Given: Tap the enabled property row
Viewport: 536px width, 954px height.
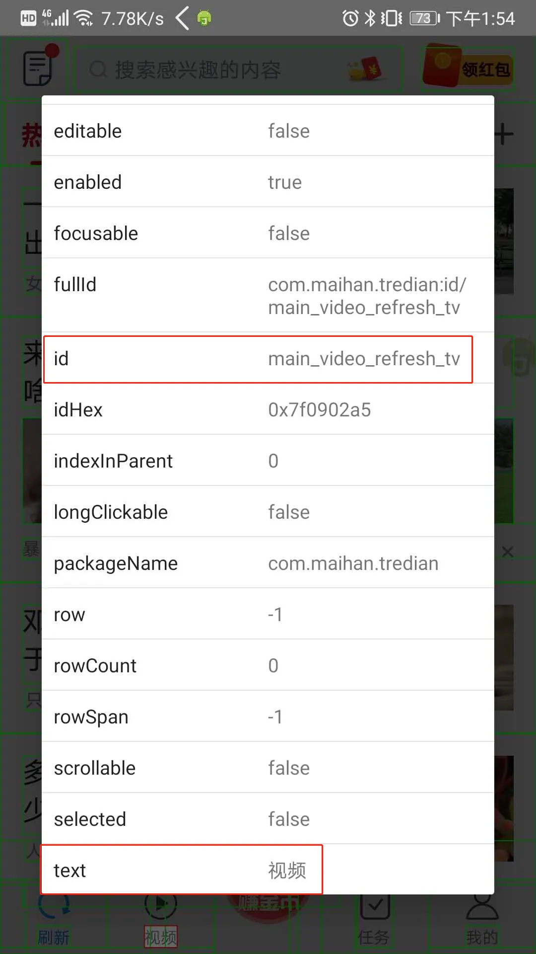Looking at the screenshot, I should (x=268, y=182).
